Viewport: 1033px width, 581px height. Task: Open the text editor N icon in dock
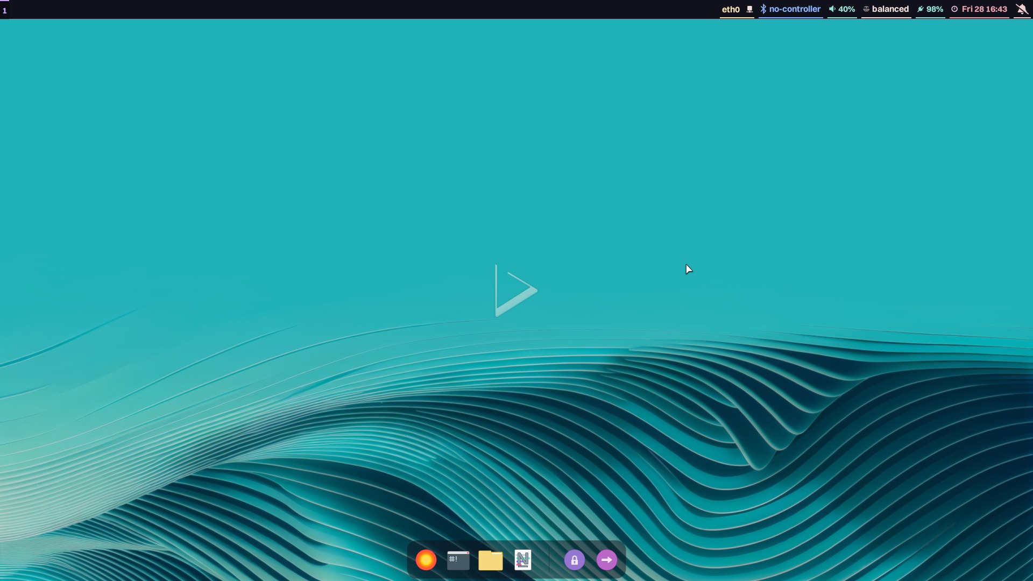(522, 560)
